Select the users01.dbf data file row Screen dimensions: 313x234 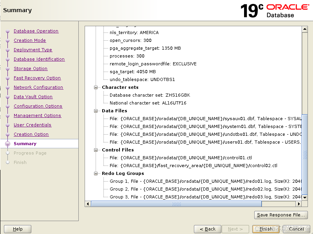[x=206, y=142]
